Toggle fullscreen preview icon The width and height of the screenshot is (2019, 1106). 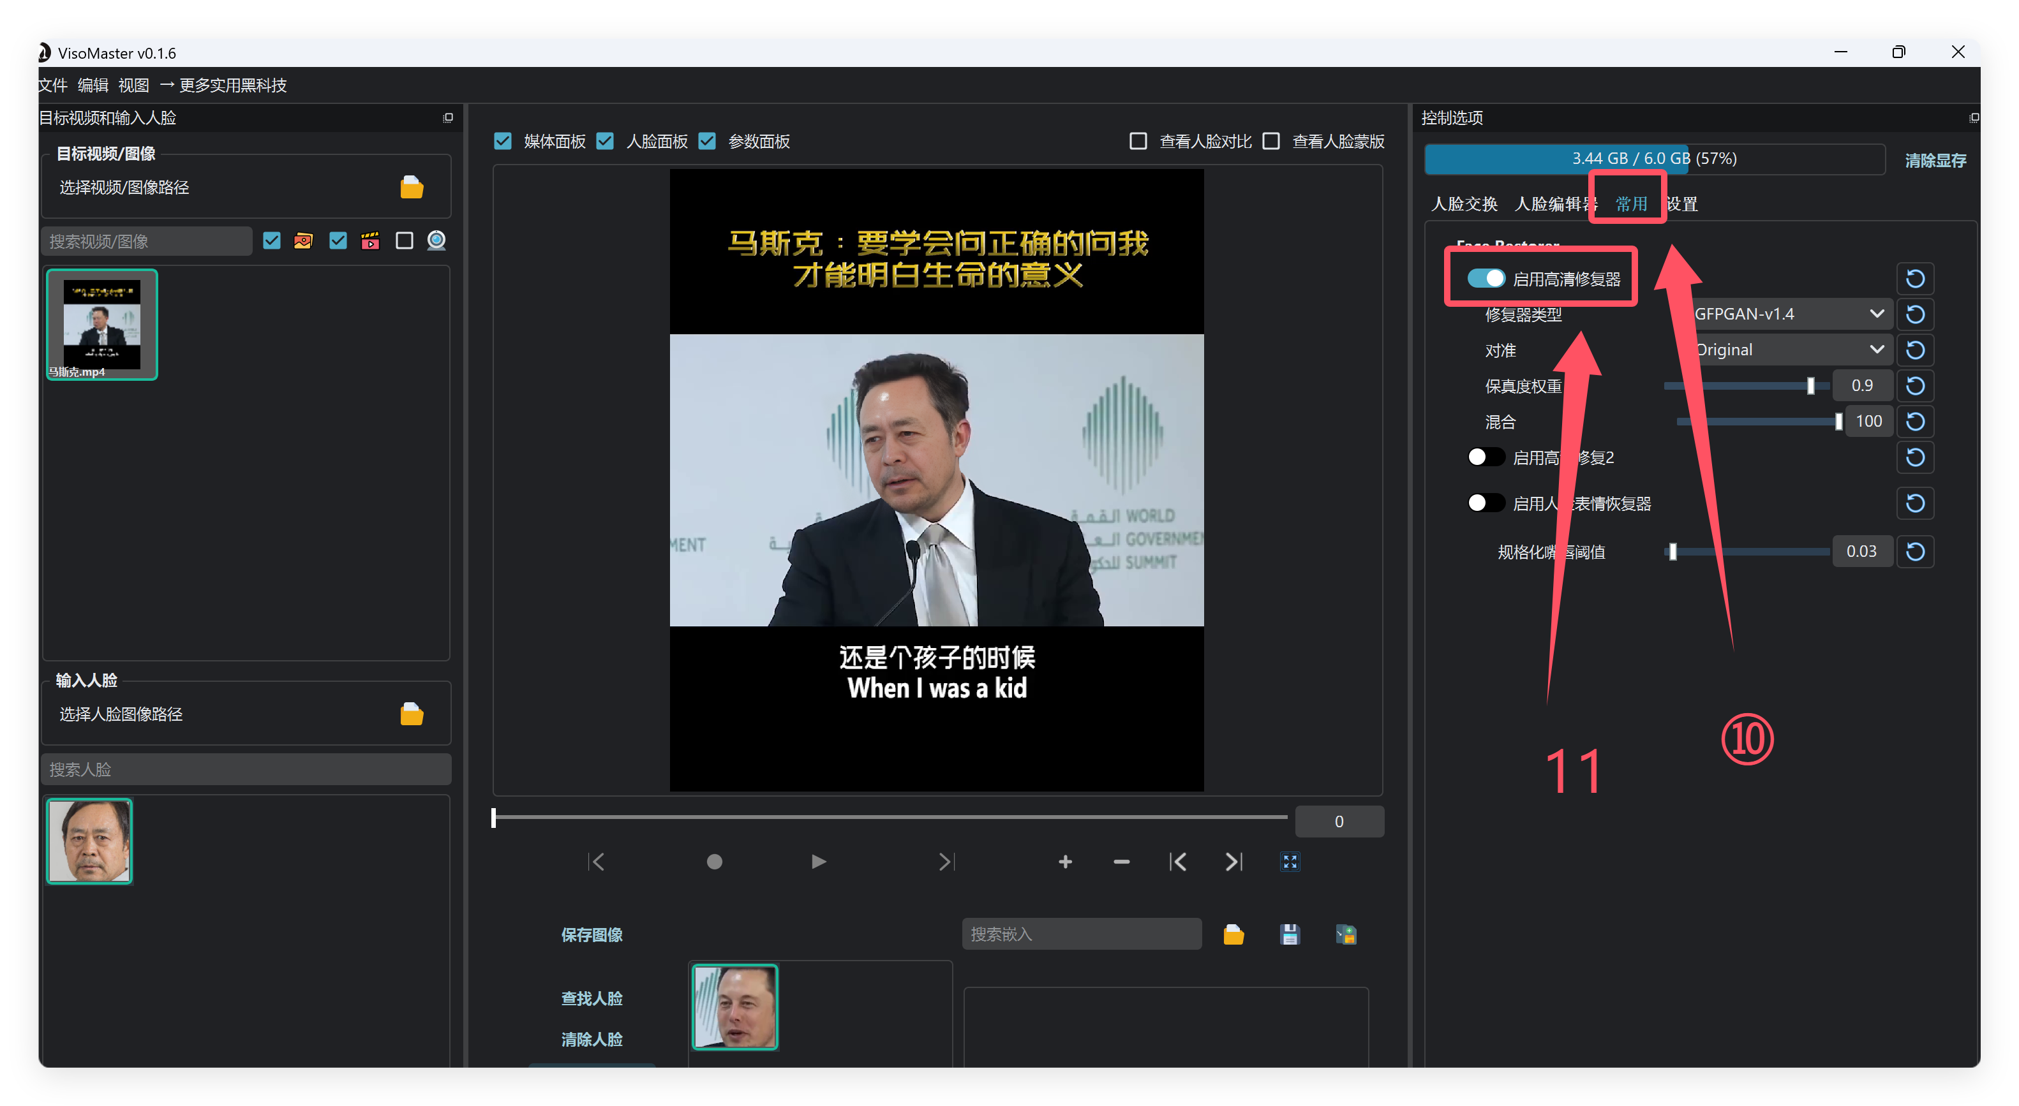tap(1290, 862)
